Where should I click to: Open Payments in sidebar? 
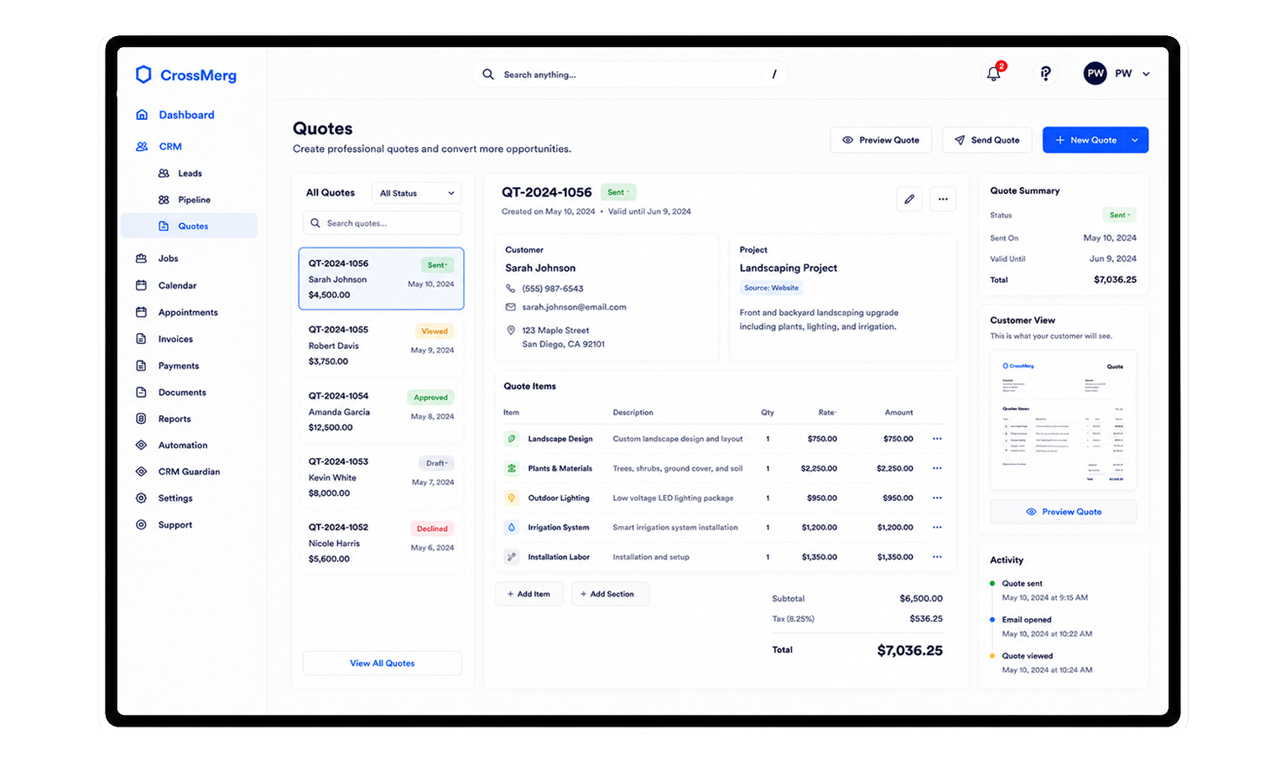coord(179,366)
